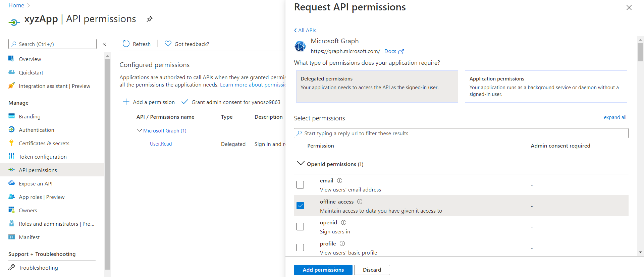Click the Authentication icon in sidebar
Image resolution: width=644 pixels, height=277 pixels.
point(11,129)
